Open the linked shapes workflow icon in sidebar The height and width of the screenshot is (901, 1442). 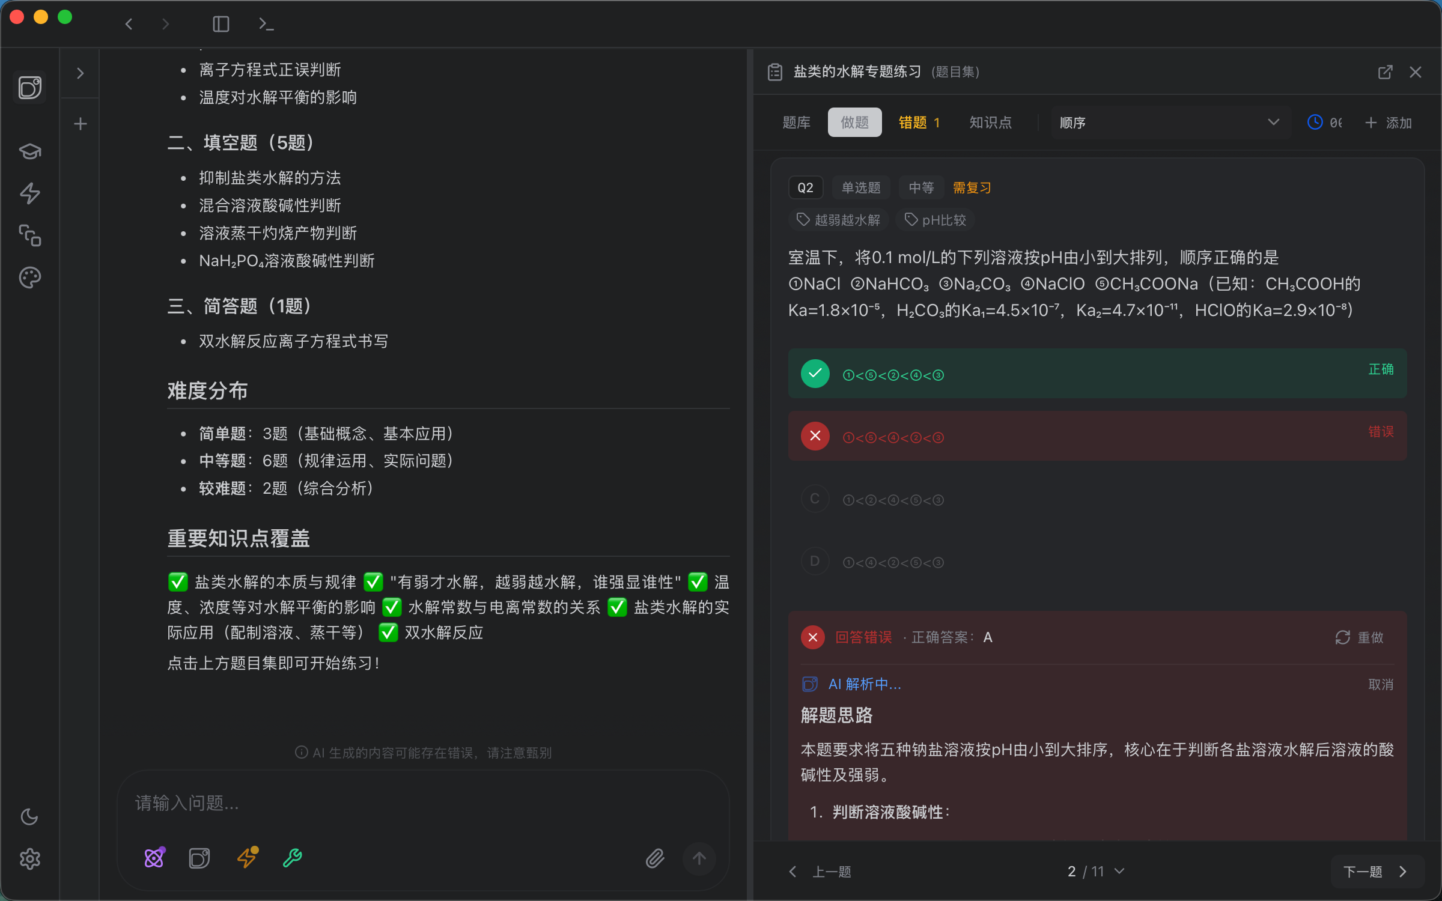(x=30, y=235)
